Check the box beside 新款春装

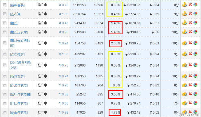pos(5,5)
